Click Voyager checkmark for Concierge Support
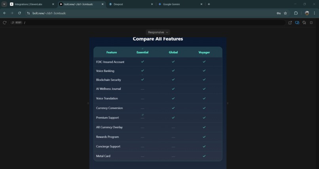This screenshot has height=169, width=319. pos(204,146)
